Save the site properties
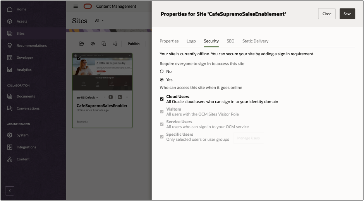364x201 pixels. (347, 14)
